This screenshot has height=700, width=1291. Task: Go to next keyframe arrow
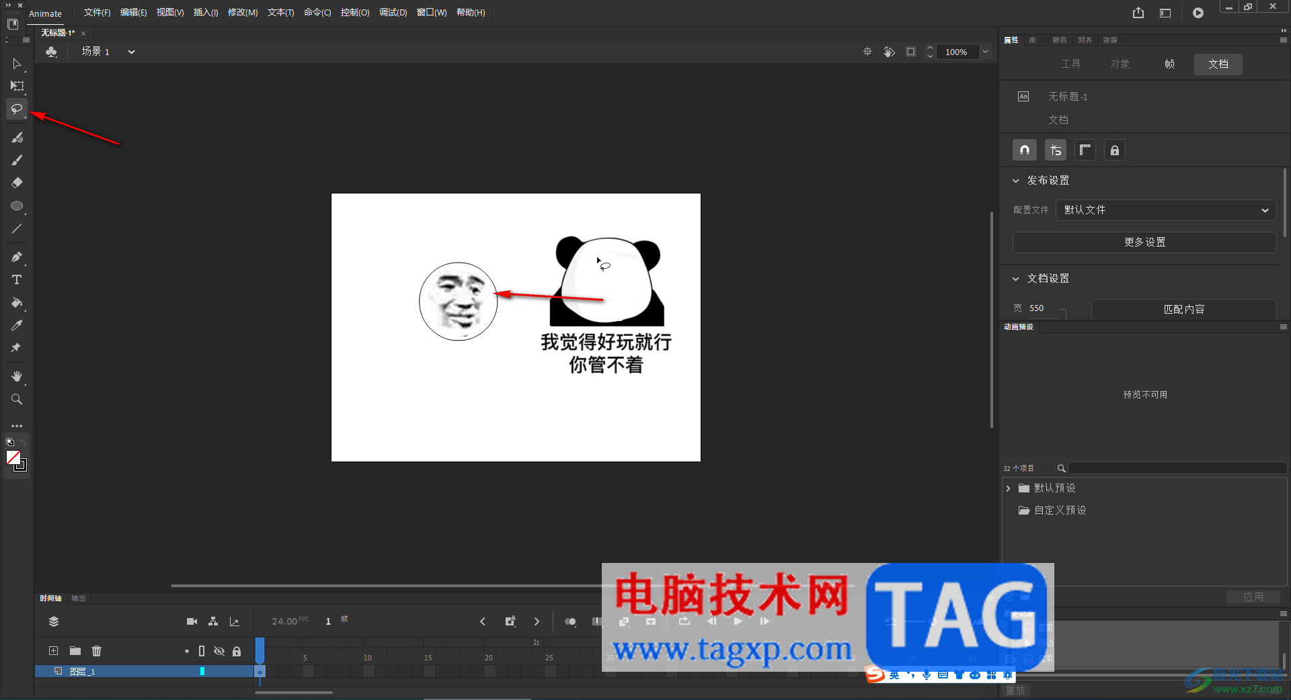(537, 621)
